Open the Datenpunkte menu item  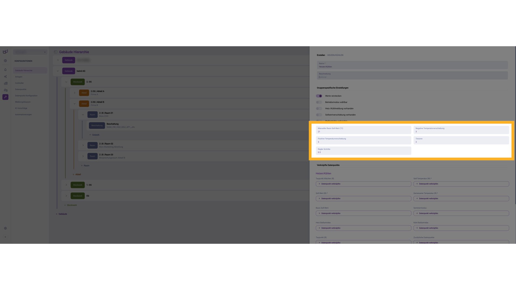(21, 89)
